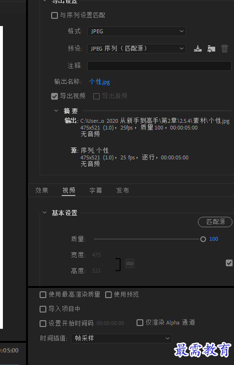The image size is (234, 365).
Task: Enable 设置开始时间码 checkbox
Action: (x=43, y=324)
